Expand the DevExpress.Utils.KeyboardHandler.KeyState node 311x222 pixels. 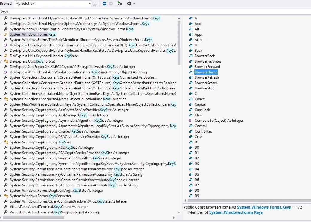[1, 56]
